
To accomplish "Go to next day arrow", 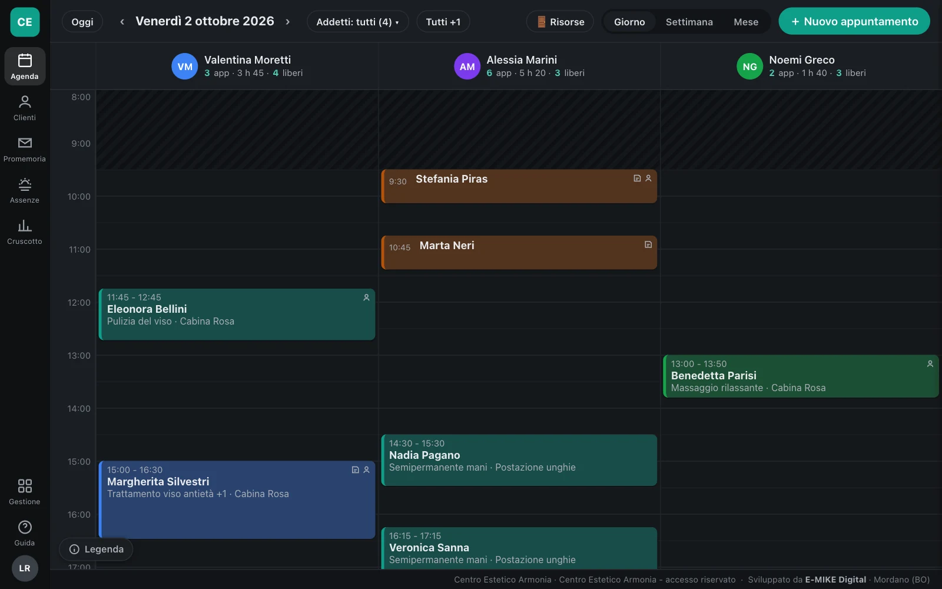I will click(x=288, y=22).
